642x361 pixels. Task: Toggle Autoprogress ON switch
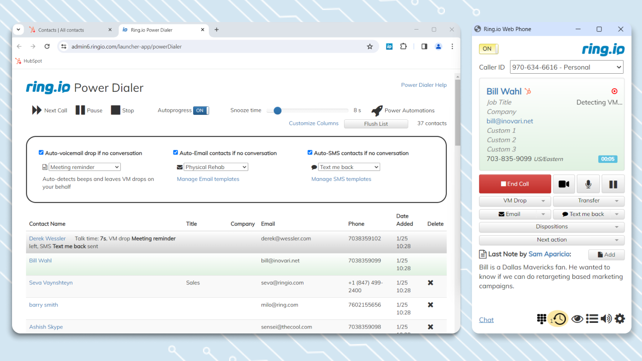pyautogui.click(x=201, y=110)
